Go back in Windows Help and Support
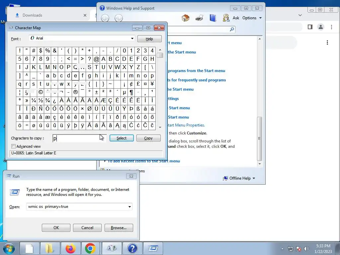The image size is (340, 255). coord(105,18)
